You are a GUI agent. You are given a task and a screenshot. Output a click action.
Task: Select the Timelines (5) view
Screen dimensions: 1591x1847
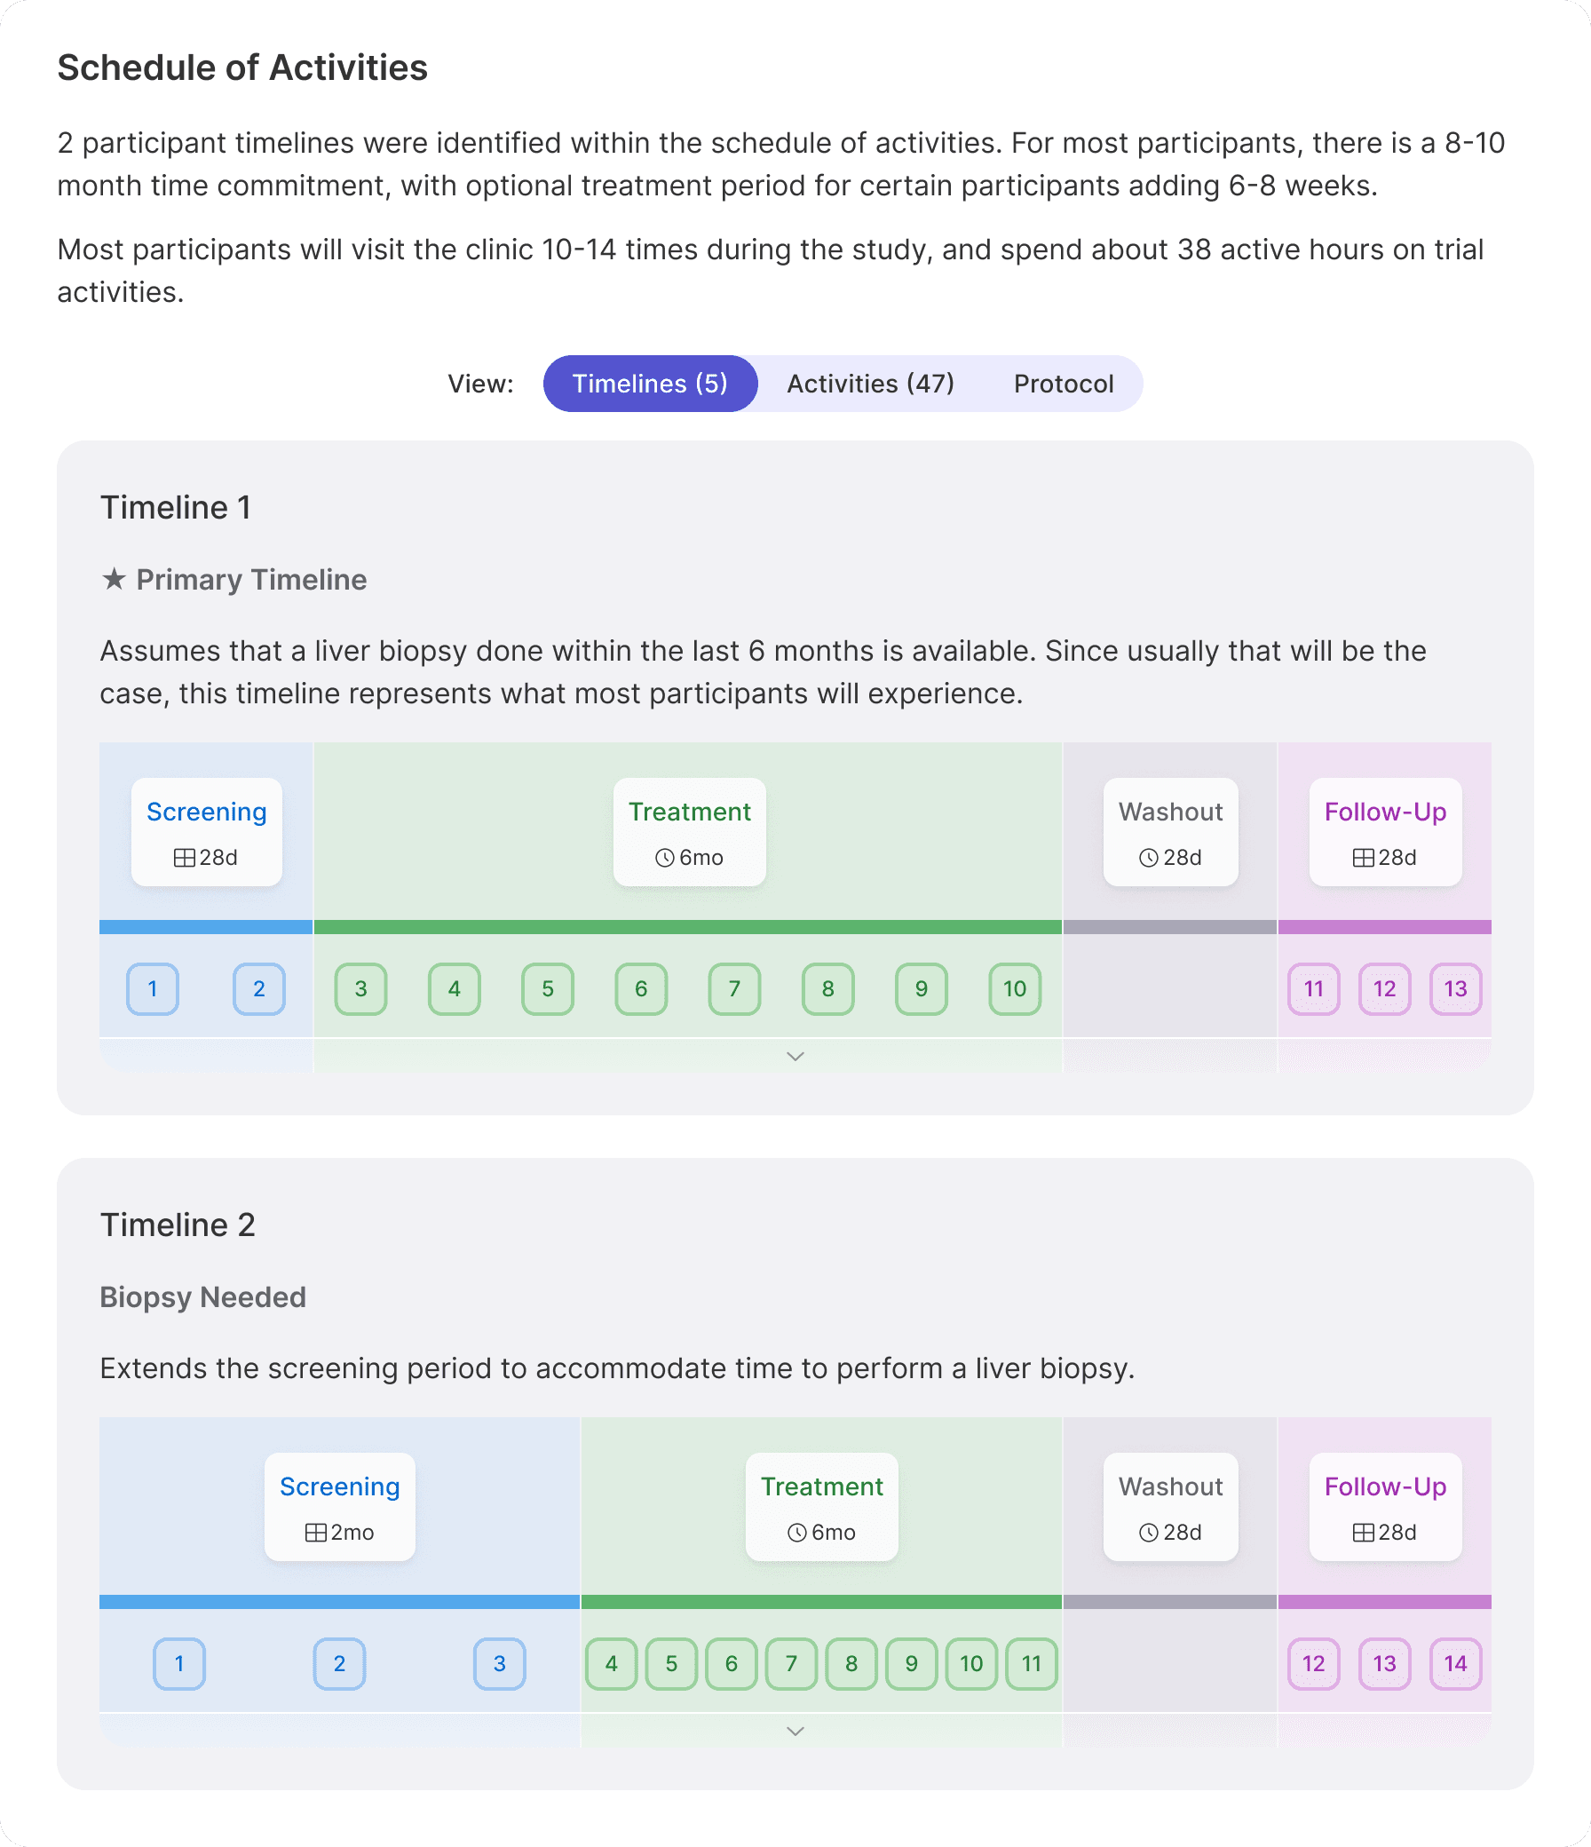[650, 384]
